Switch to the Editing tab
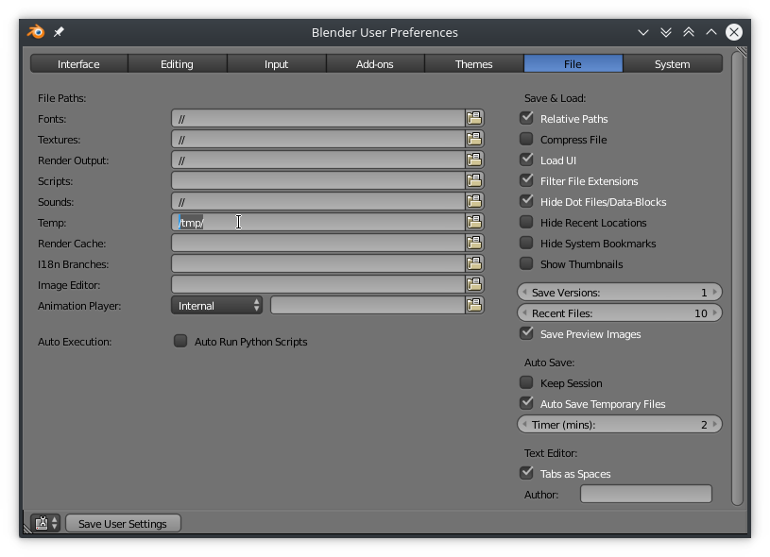Viewport: 770px width, 557px height. tap(178, 64)
